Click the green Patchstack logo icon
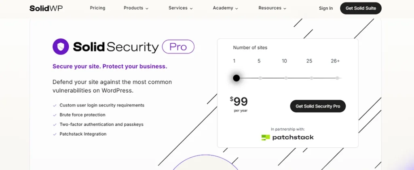The image size is (414, 170). click(266, 138)
